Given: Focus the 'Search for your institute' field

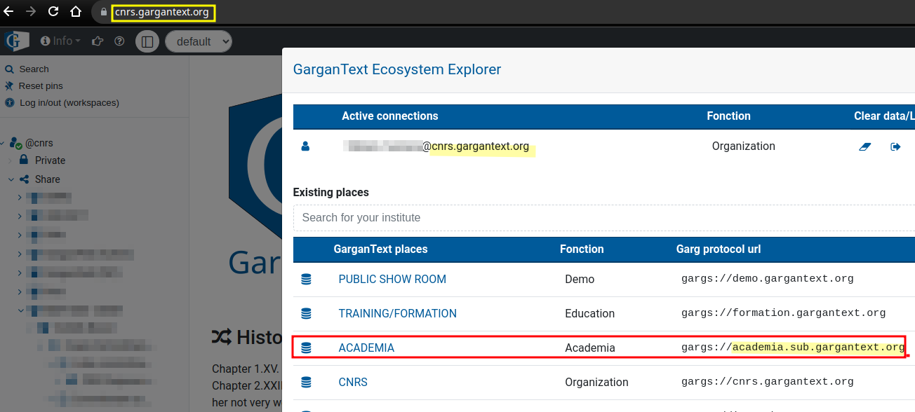Looking at the screenshot, I should click(604, 218).
